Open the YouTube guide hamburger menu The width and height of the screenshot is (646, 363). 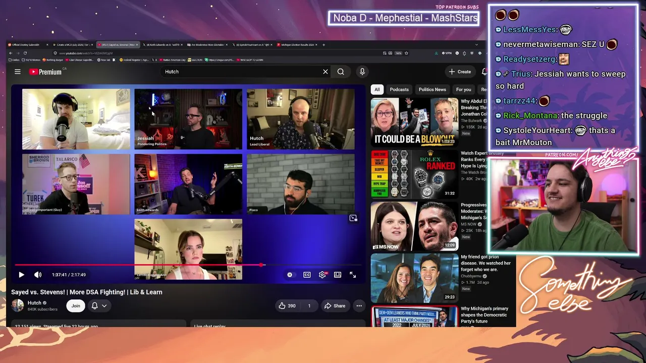(18, 72)
